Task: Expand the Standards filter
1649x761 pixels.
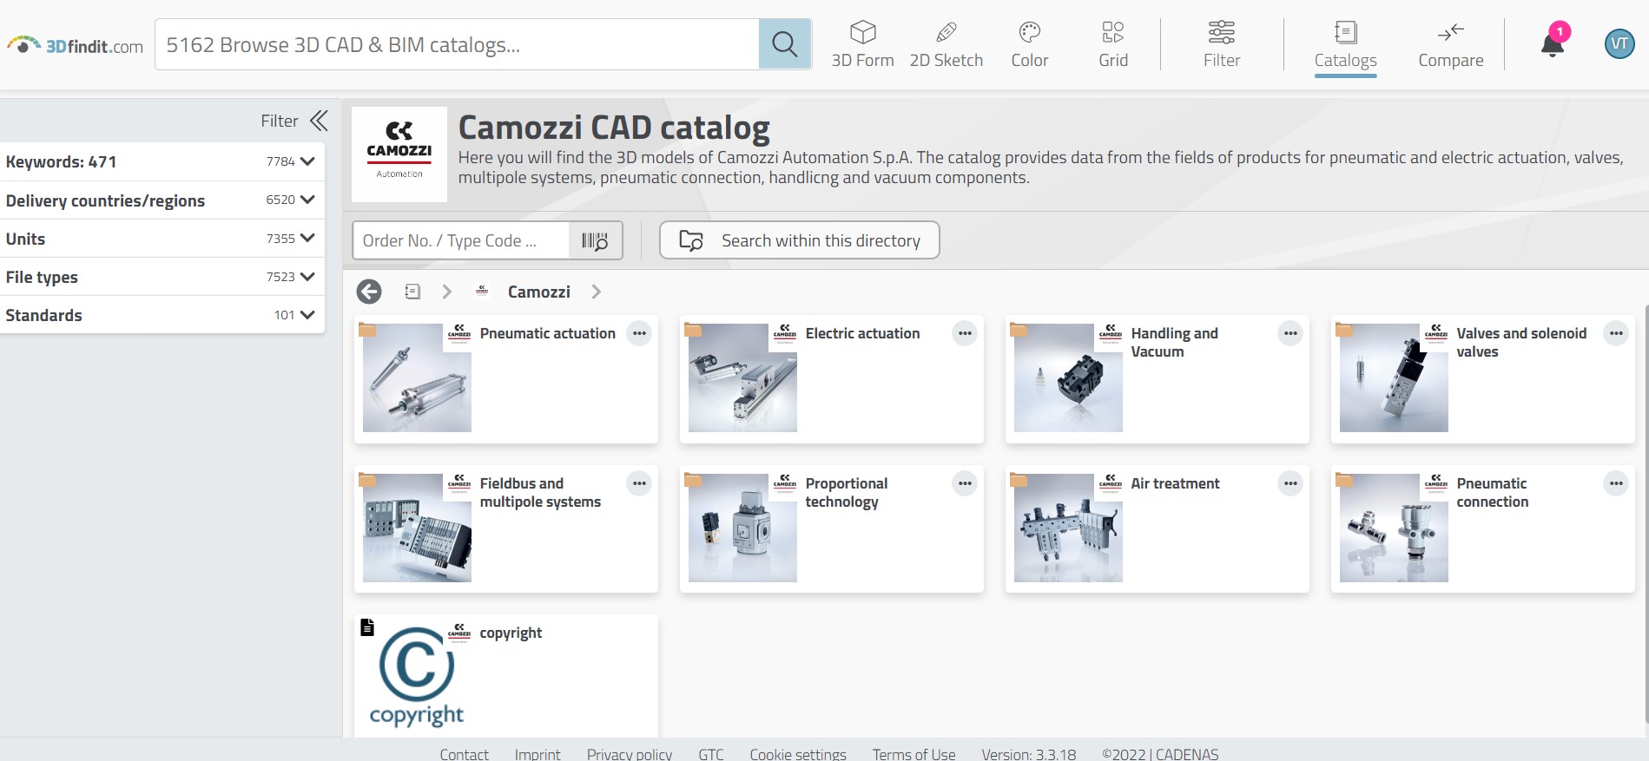Action: click(x=162, y=315)
